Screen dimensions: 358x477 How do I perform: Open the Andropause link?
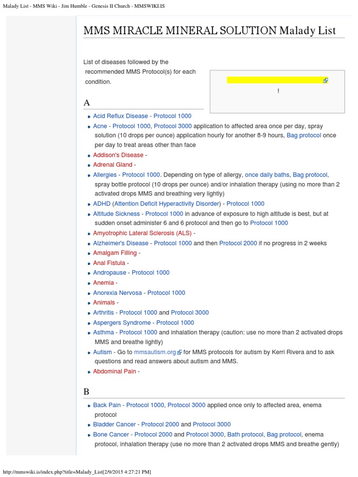tap(110, 273)
